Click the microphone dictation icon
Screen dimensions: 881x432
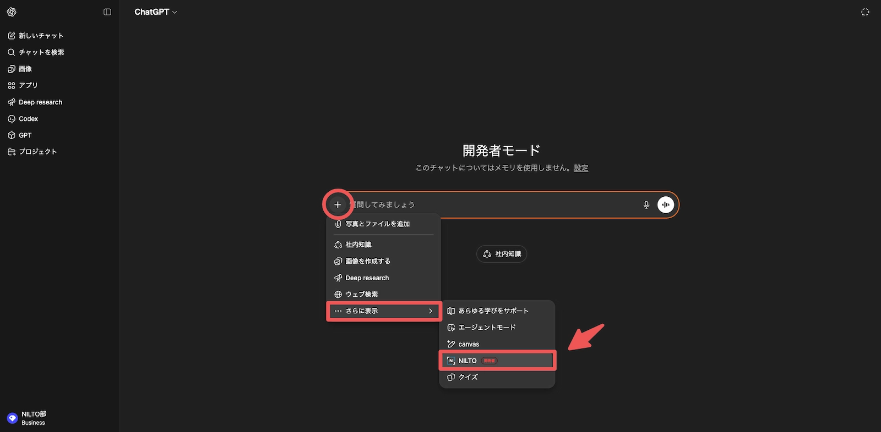646,204
